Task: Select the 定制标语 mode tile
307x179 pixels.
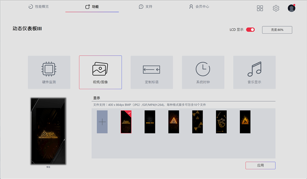Action: coord(152,72)
